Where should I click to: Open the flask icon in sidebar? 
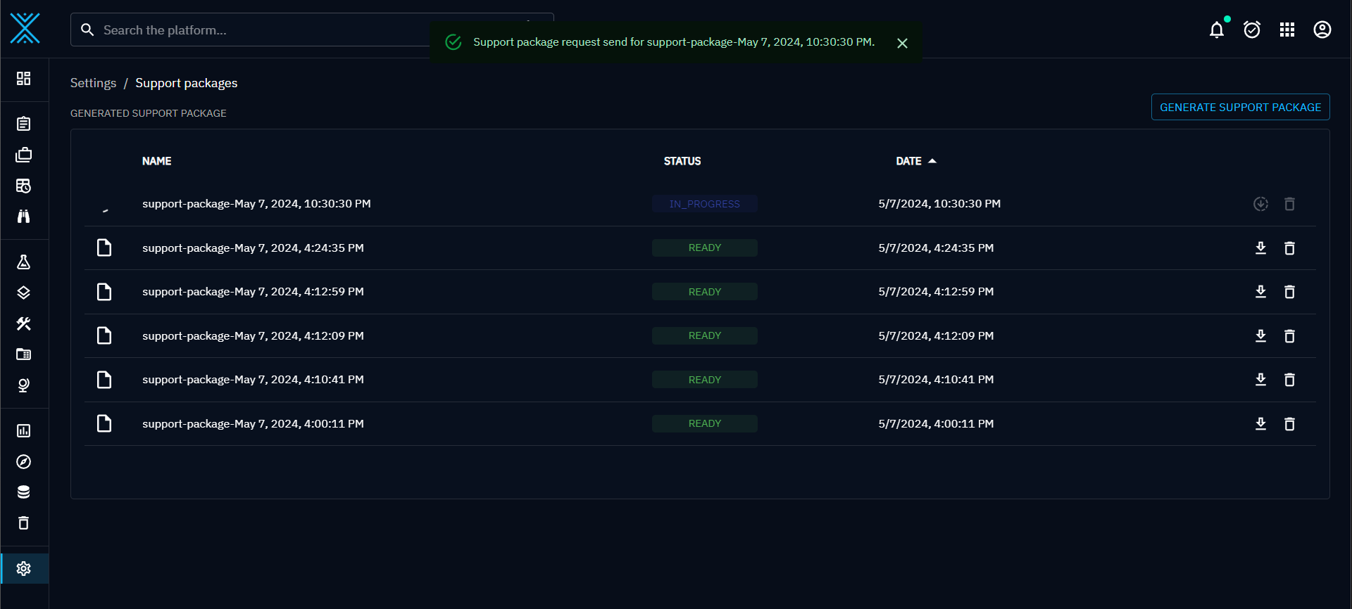click(x=23, y=262)
